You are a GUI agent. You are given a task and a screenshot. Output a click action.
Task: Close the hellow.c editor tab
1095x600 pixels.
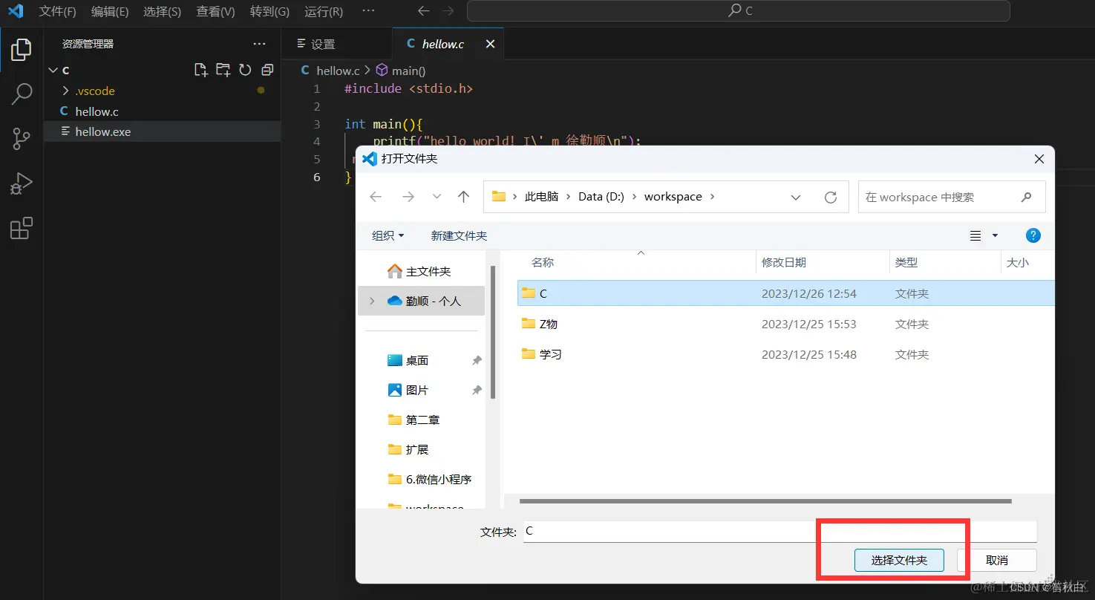pyautogui.click(x=490, y=44)
